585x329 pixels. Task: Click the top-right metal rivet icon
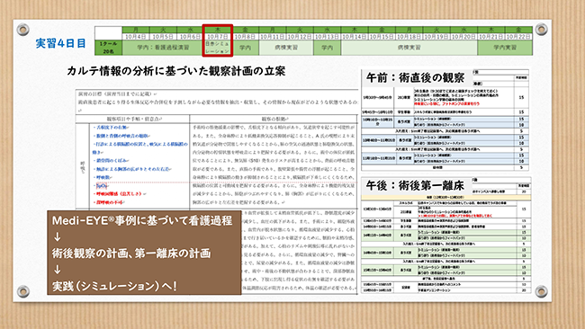pyautogui.click(x=541, y=29)
